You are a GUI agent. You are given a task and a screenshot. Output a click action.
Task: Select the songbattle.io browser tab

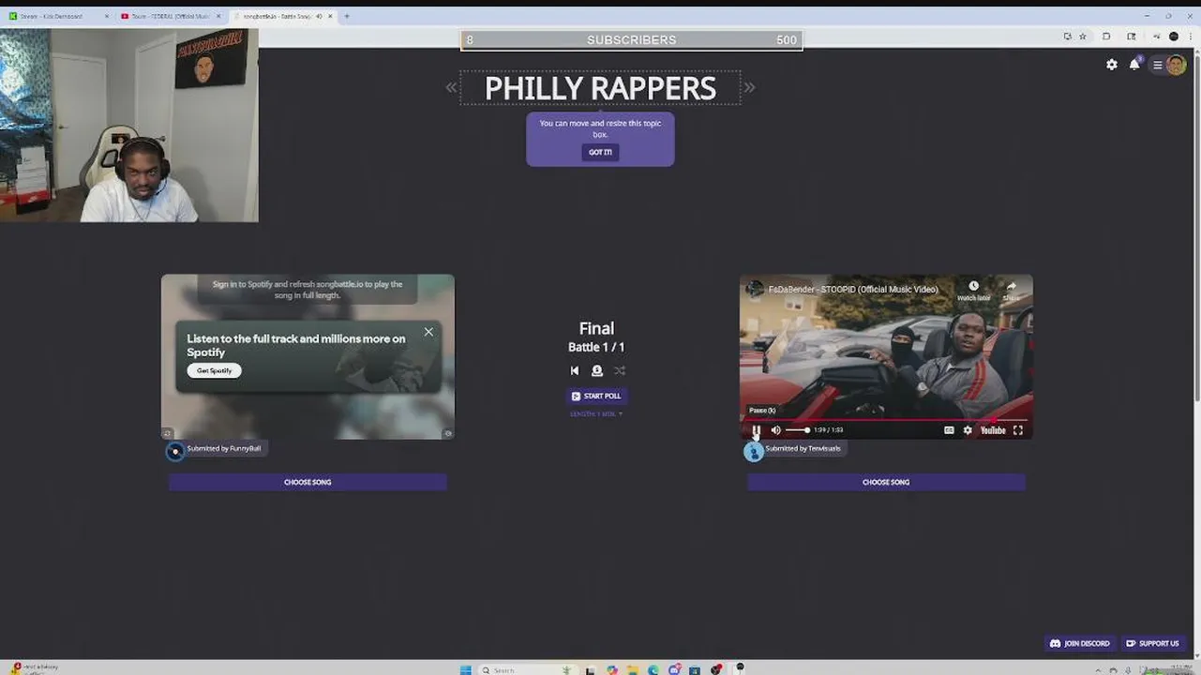point(283,16)
